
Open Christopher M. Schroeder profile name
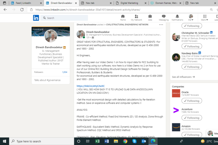[195, 33]
